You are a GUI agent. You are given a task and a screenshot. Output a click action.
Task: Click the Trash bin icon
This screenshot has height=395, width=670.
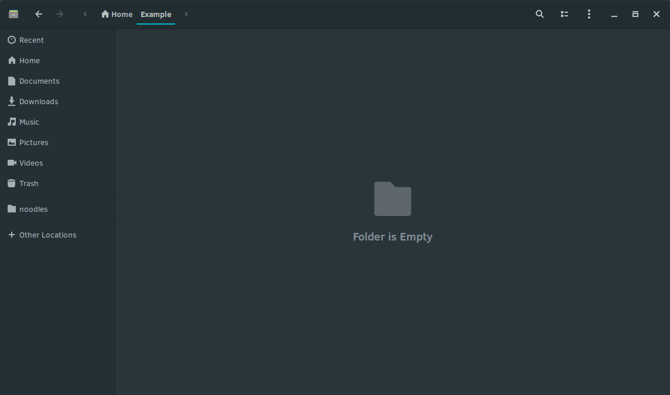coord(12,183)
